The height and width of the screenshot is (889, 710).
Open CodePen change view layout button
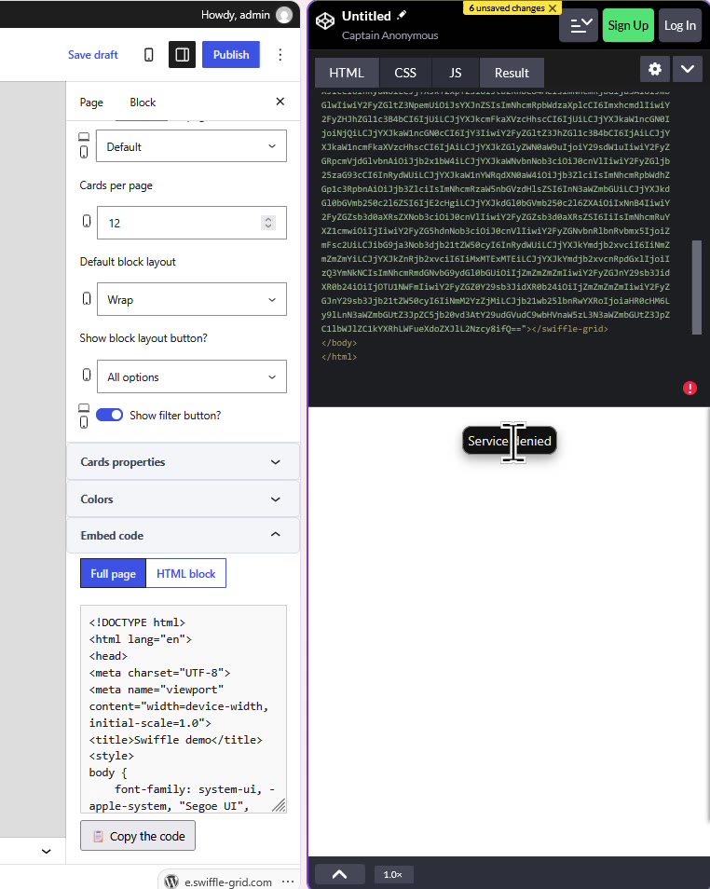point(579,25)
